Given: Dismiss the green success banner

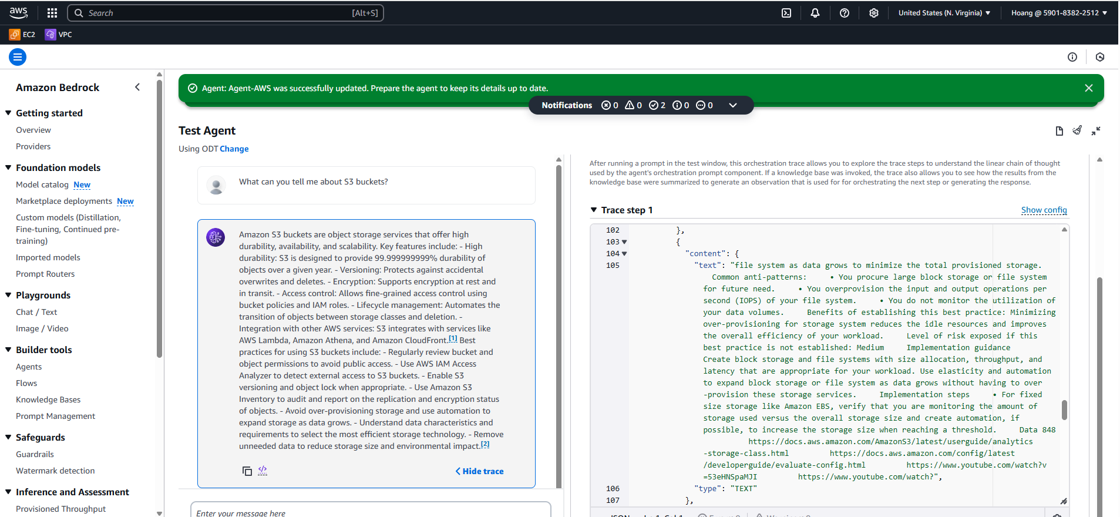Looking at the screenshot, I should [1089, 88].
